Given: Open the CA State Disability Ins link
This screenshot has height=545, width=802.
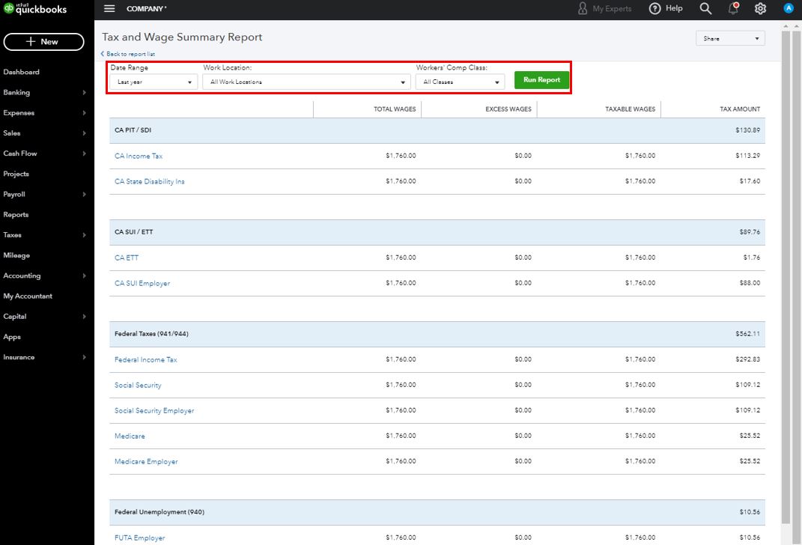Looking at the screenshot, I should pyautogui.click(x=149, y=181).
